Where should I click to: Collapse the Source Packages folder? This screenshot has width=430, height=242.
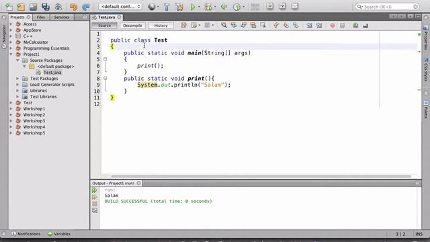pos(17,61)
